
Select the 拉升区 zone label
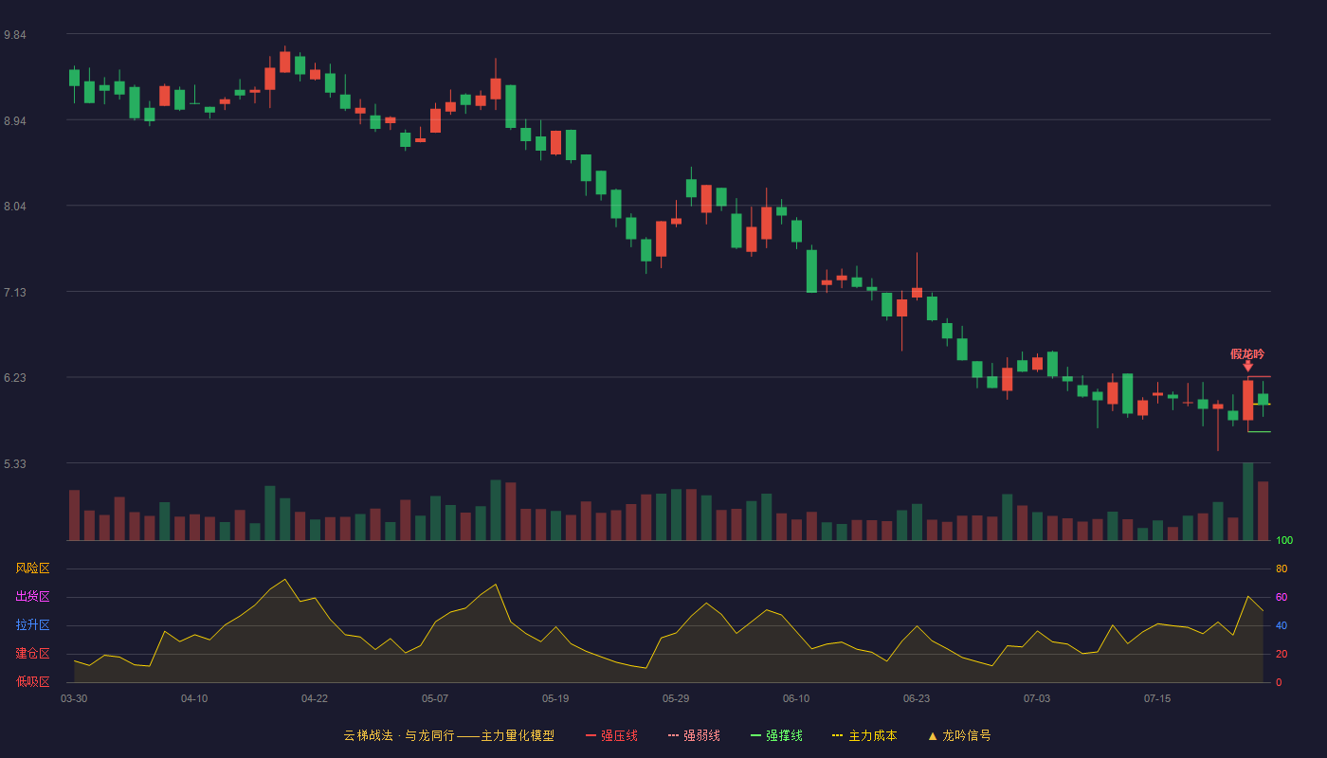coord(33,625)
